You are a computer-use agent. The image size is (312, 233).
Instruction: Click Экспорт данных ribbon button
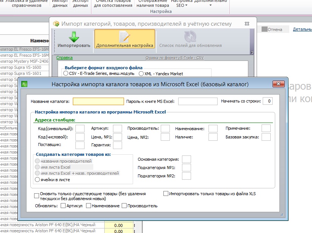80,3
